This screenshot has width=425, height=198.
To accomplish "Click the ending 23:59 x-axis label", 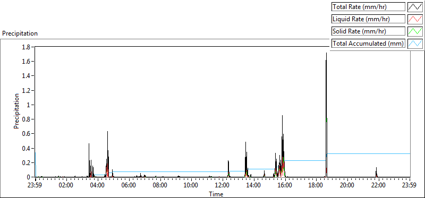I will pyautogui.click(x=410, y=186).
